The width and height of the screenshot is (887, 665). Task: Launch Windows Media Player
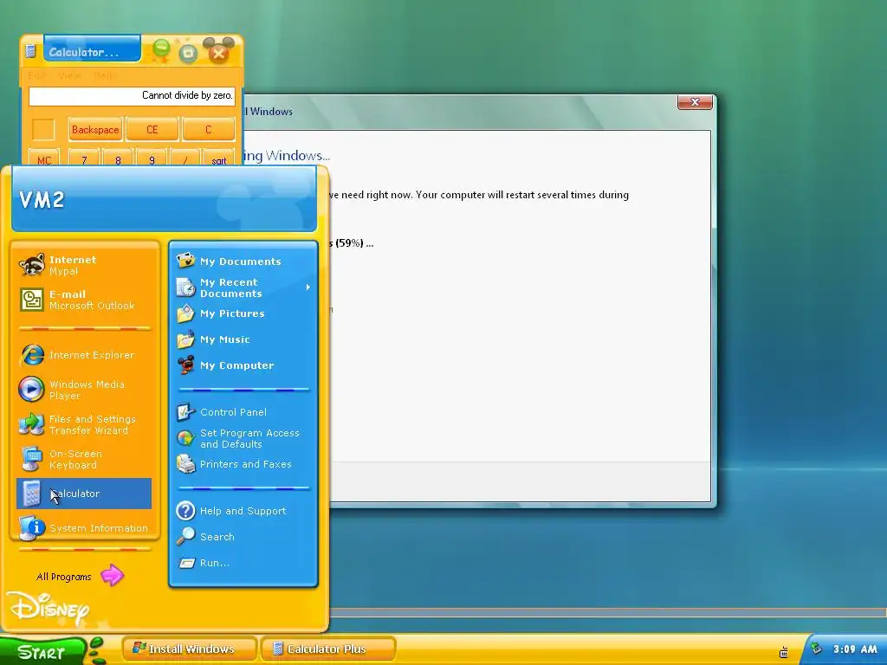(x=84, y=390)
